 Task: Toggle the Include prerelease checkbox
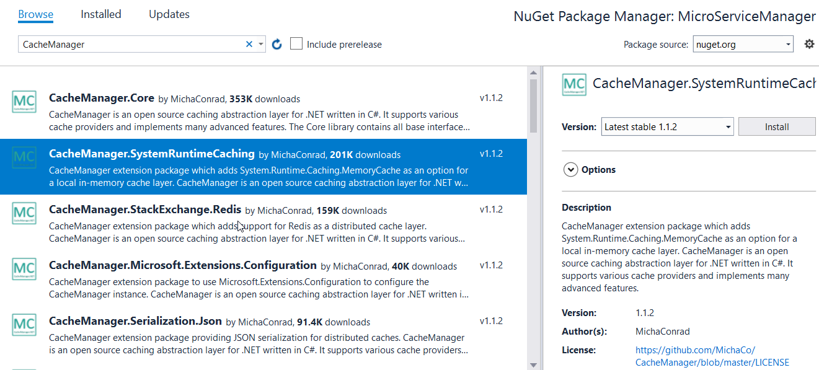(x=296, y=44)
